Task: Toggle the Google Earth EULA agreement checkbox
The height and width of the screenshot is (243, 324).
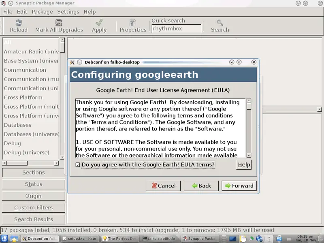Action: pyautogui.click(x=78, y=165)
